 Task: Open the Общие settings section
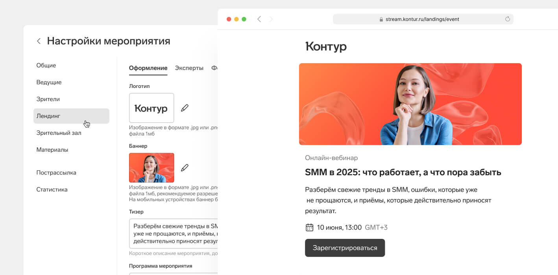[x=46, y=65]
